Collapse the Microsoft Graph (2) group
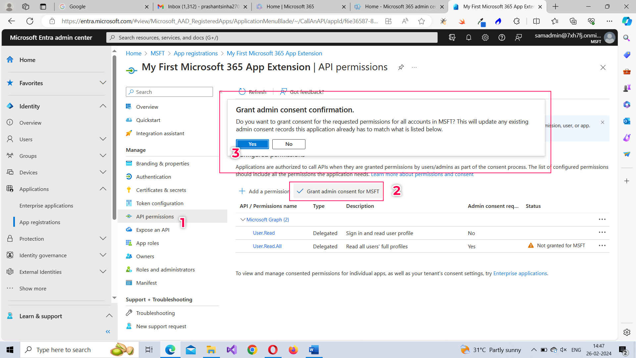636x358 pixels. pos(243,219)
